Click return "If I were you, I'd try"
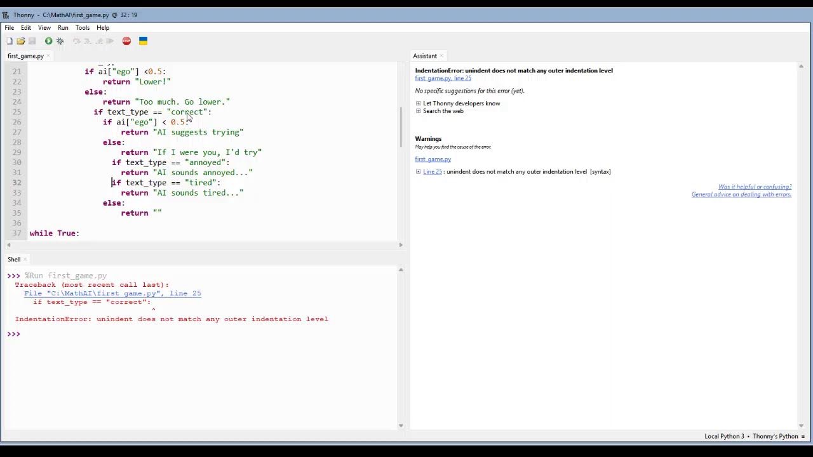The width and height of the screenshot is (813, 457). [x=191, y=152]
